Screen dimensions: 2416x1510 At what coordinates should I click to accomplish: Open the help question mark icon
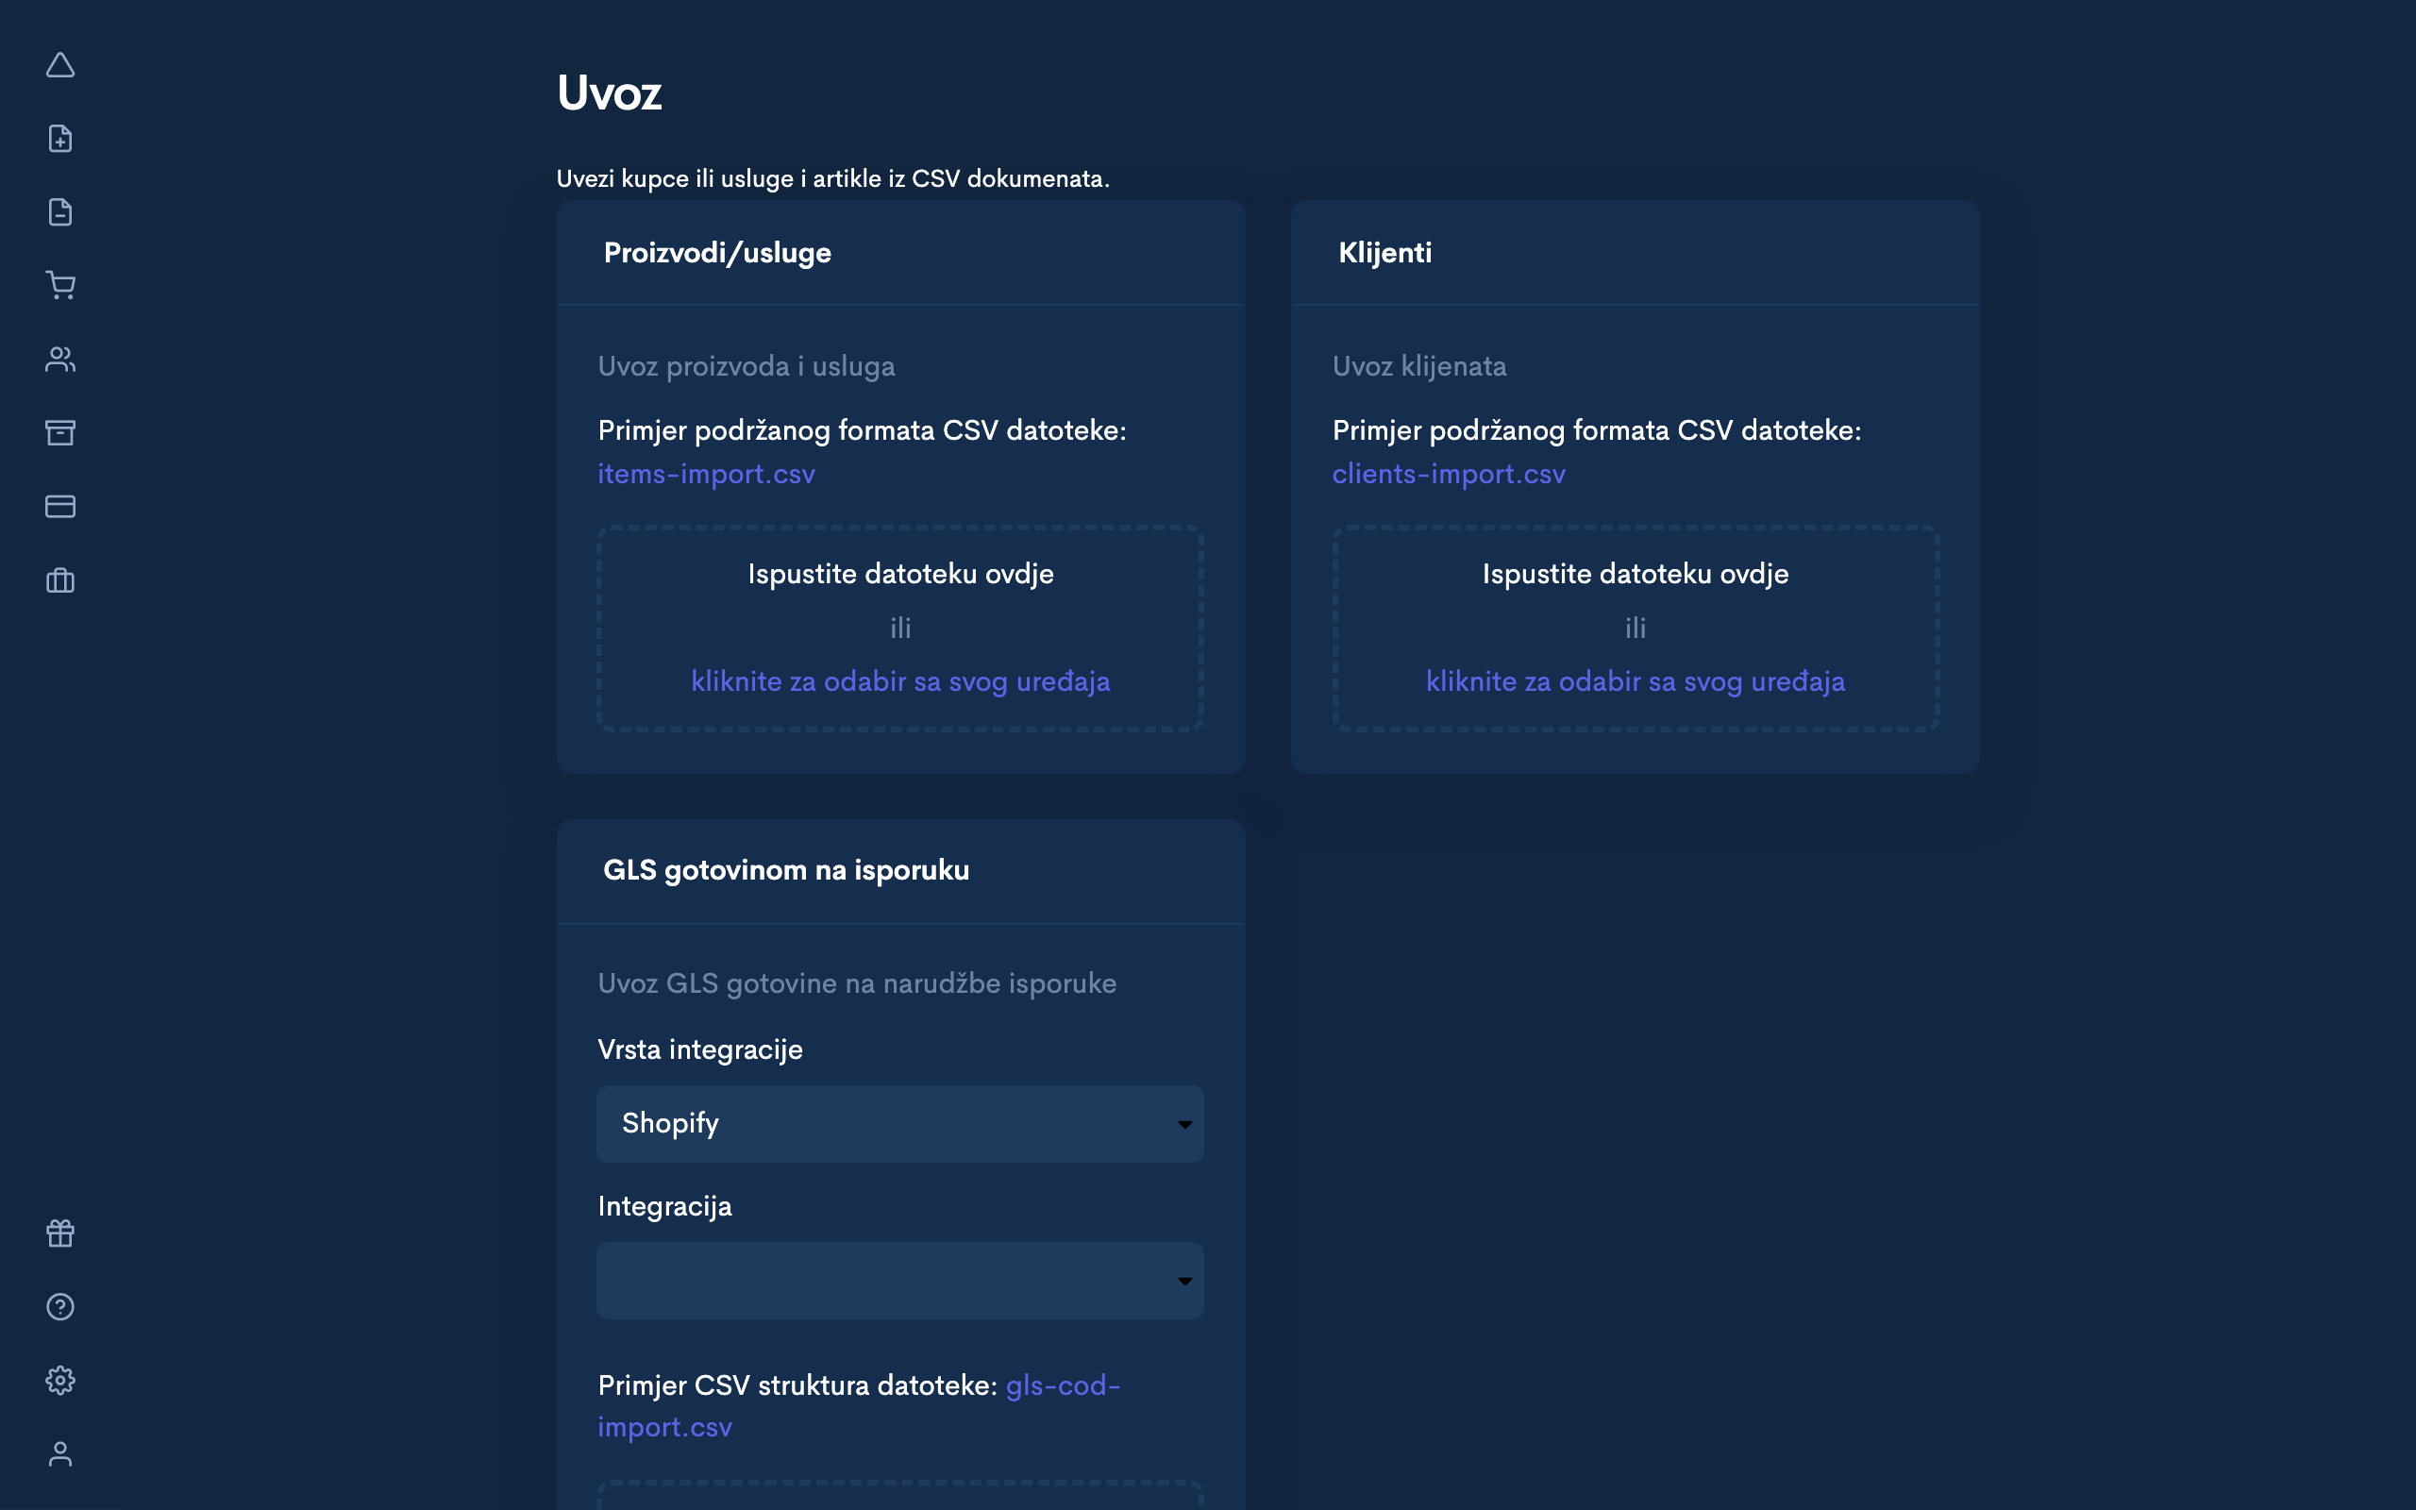point(59,1306)
